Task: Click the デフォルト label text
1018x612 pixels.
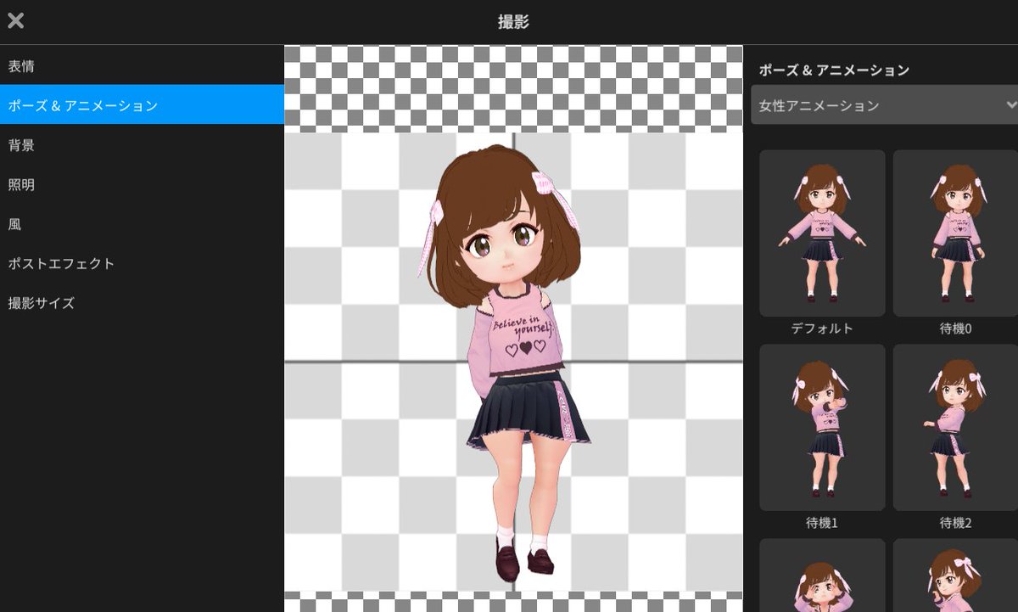Action: pyautogui.click(x=822, y=328)
